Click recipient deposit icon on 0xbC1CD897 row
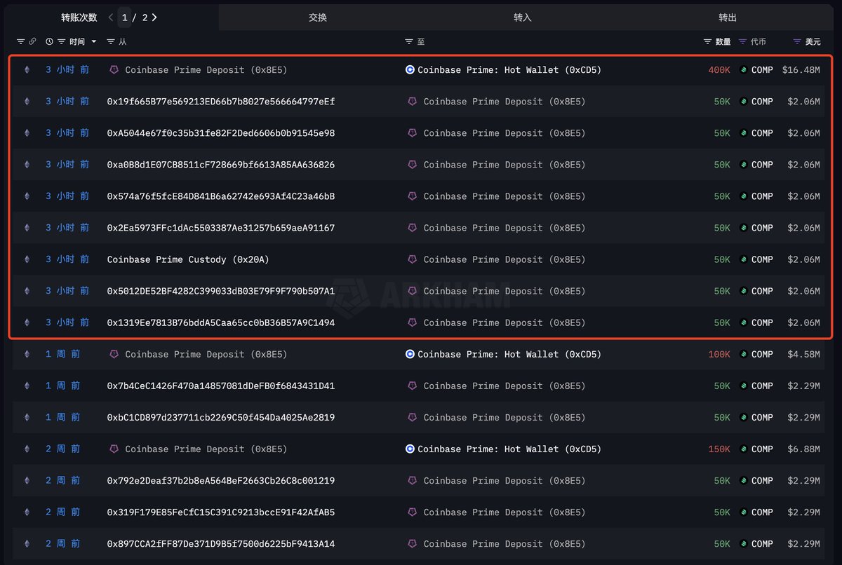Image resolution: width=842 pixels, height=565 pixels. click(413, 417)
